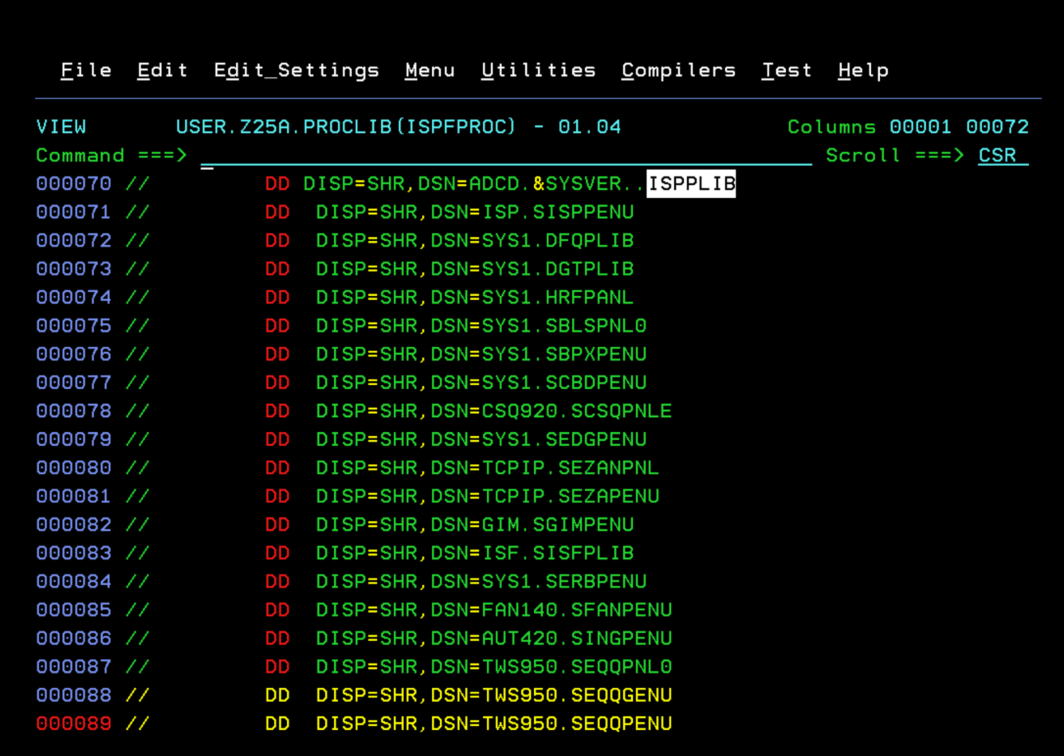Select the highlighted ISPPLIB text
This screenshot has height=756, width=1064.
(692, 183)
